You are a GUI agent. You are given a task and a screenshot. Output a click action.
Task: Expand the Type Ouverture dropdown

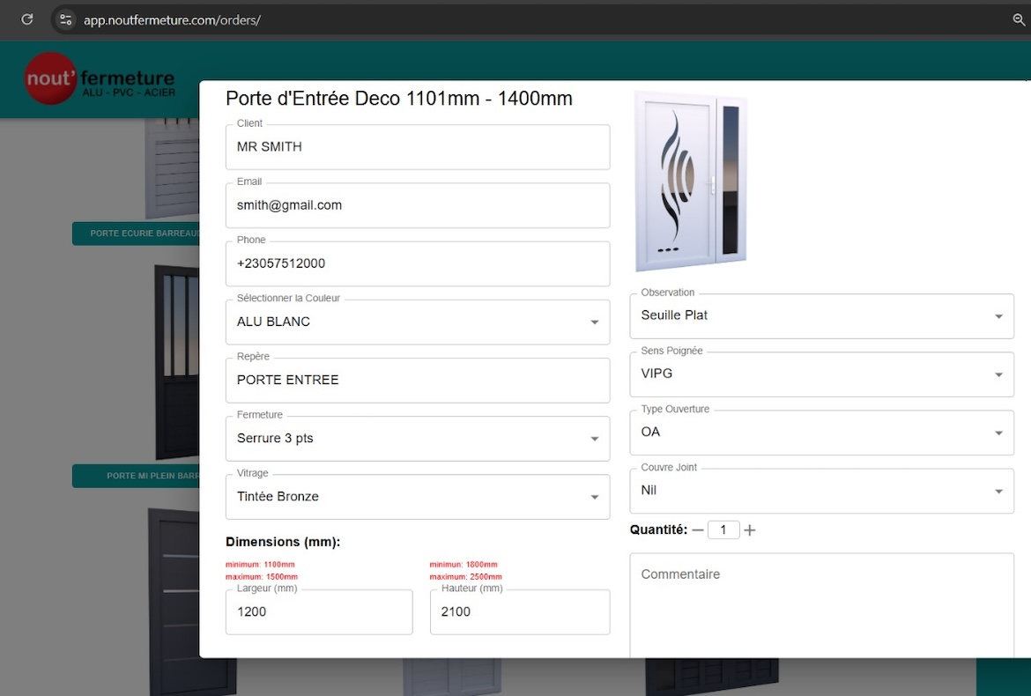pos(998,433)
